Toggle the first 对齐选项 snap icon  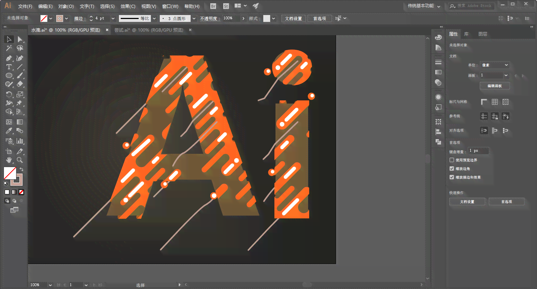click(484, 131)
